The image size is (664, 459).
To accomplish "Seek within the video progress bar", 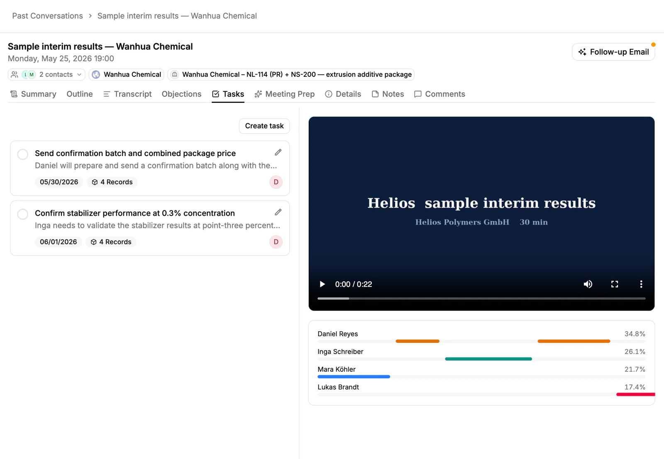I will coord(481,298).
